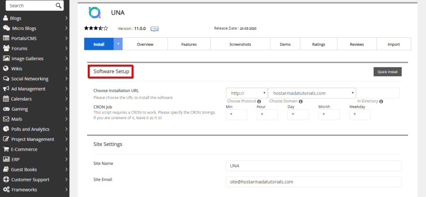Expand the Wikis category chevron
Screen dimensions: 426x197
[66, 69]
